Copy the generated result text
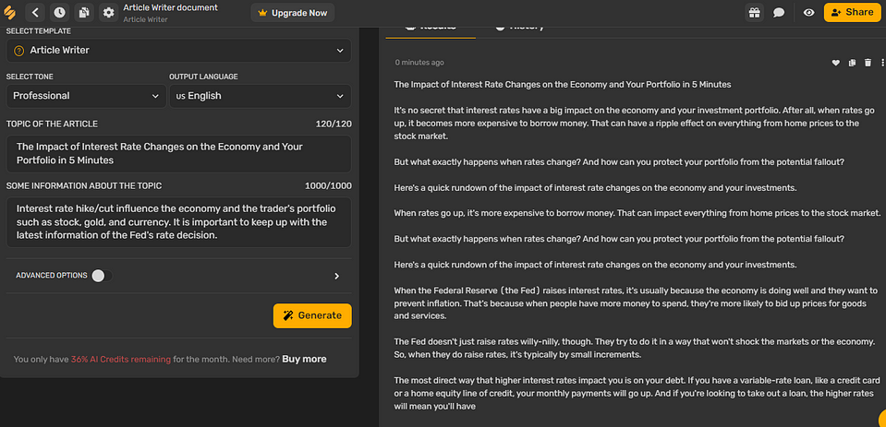The height and width of the screenshot is (427, 886). coord(852,63)
